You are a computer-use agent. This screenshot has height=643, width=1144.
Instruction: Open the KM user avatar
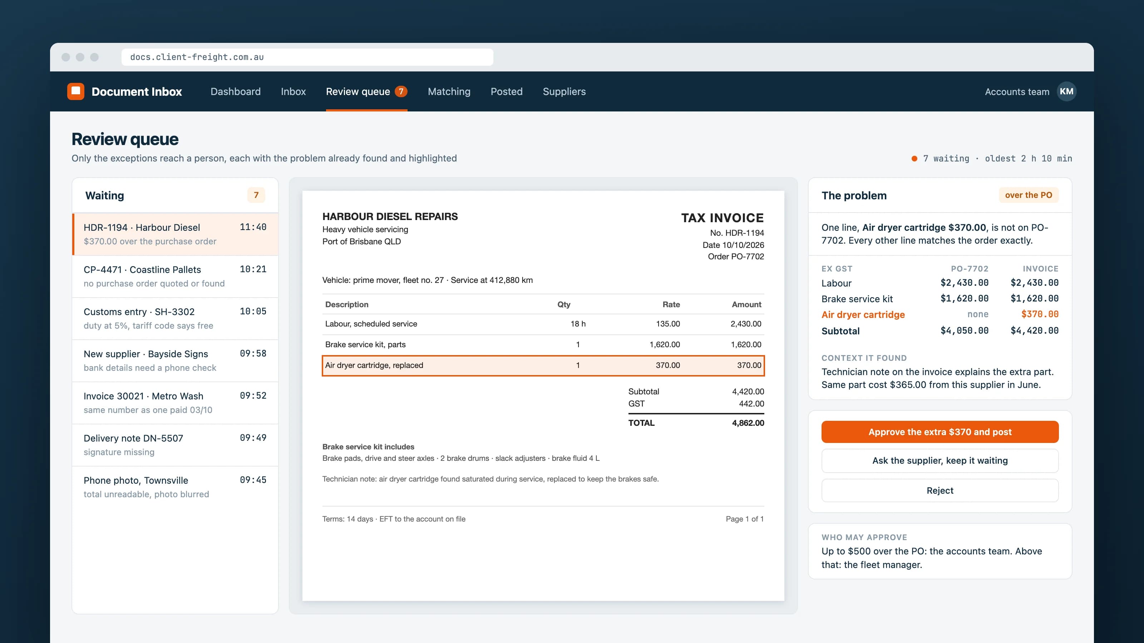coord(1066,91)
